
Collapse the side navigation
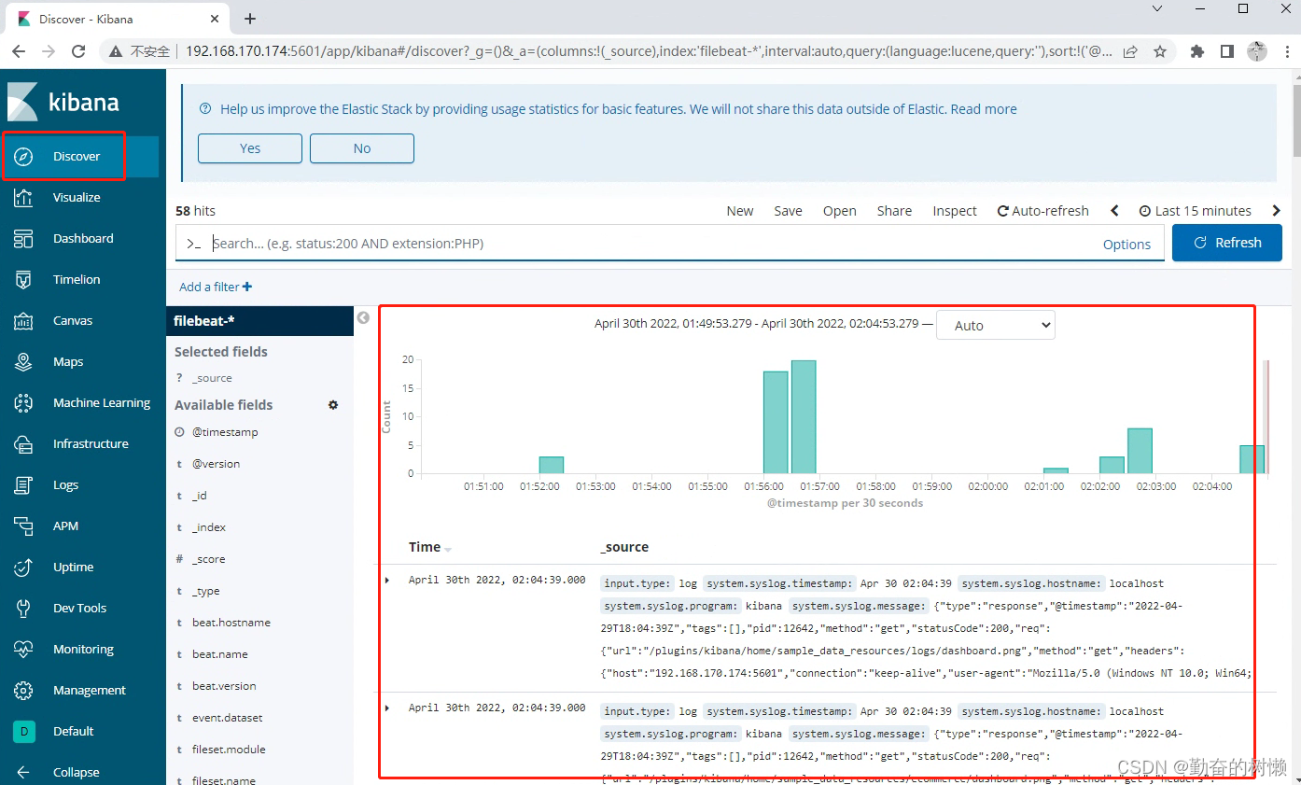coord(76,772)
